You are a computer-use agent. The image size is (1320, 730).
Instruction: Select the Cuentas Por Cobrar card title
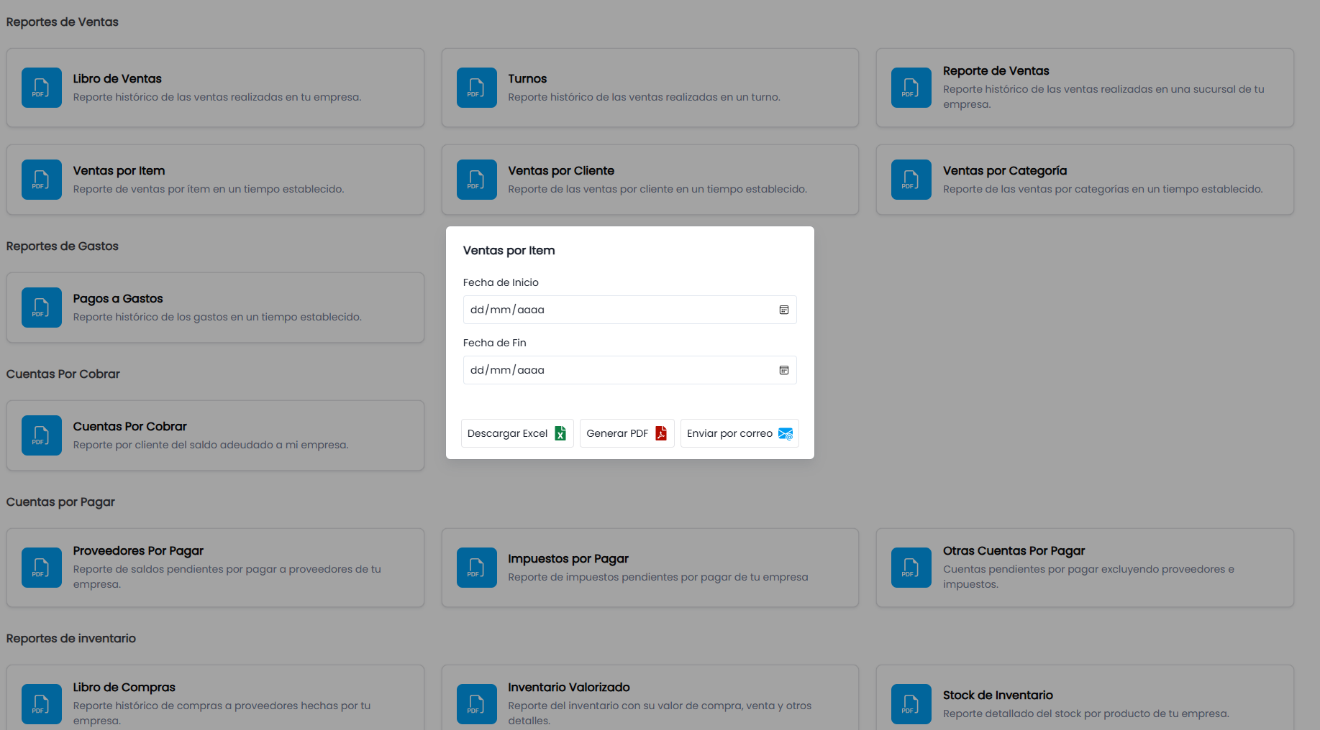click(129, 427)
